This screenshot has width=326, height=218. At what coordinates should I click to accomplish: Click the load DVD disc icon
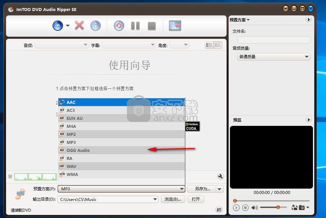[58, 26]
